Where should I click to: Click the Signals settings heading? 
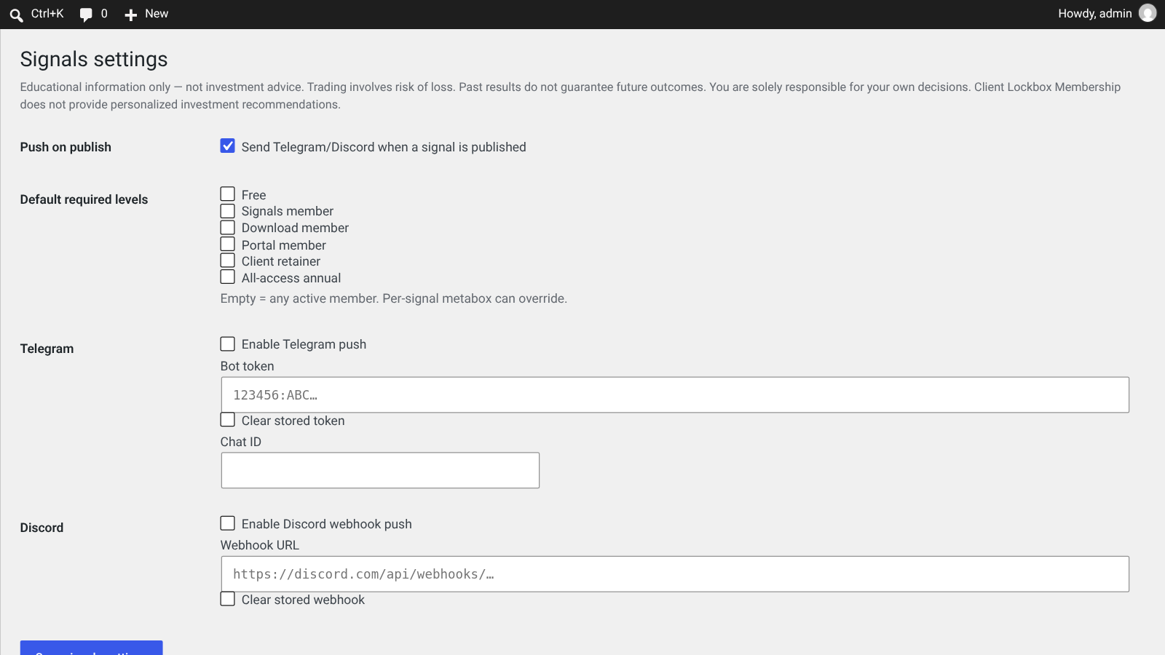(94, 59)
